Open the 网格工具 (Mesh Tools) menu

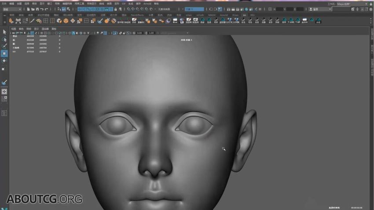[80, 4]
